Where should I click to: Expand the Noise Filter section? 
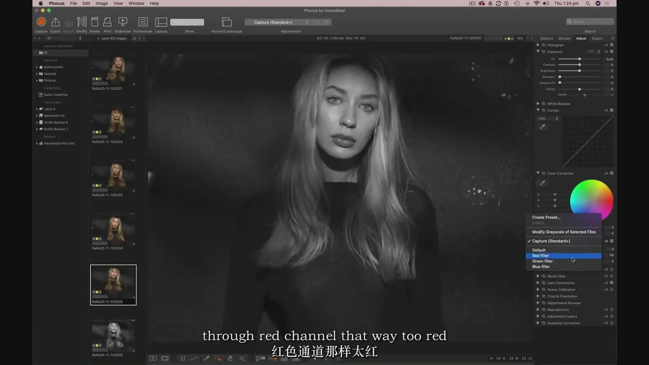(x=538, y=276)
